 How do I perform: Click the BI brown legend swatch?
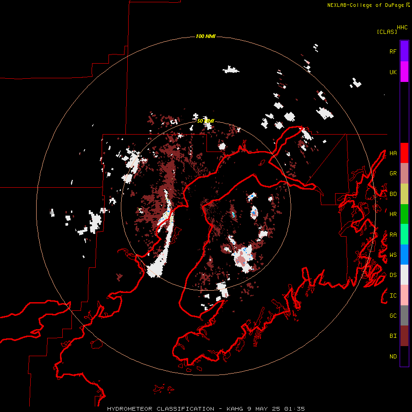coord(404,336)
